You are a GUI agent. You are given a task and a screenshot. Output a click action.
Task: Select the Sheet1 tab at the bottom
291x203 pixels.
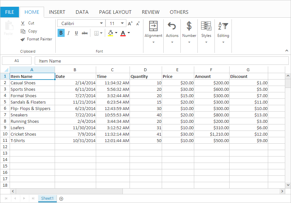(47, 198)
